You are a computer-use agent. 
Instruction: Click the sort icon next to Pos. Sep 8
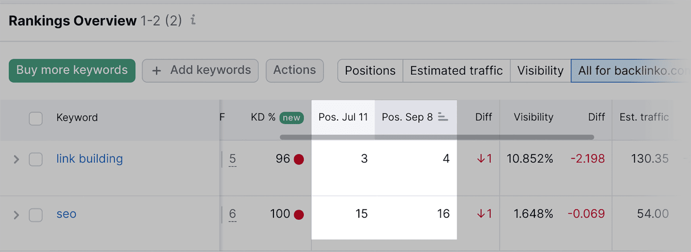click(x=443, y=117)
